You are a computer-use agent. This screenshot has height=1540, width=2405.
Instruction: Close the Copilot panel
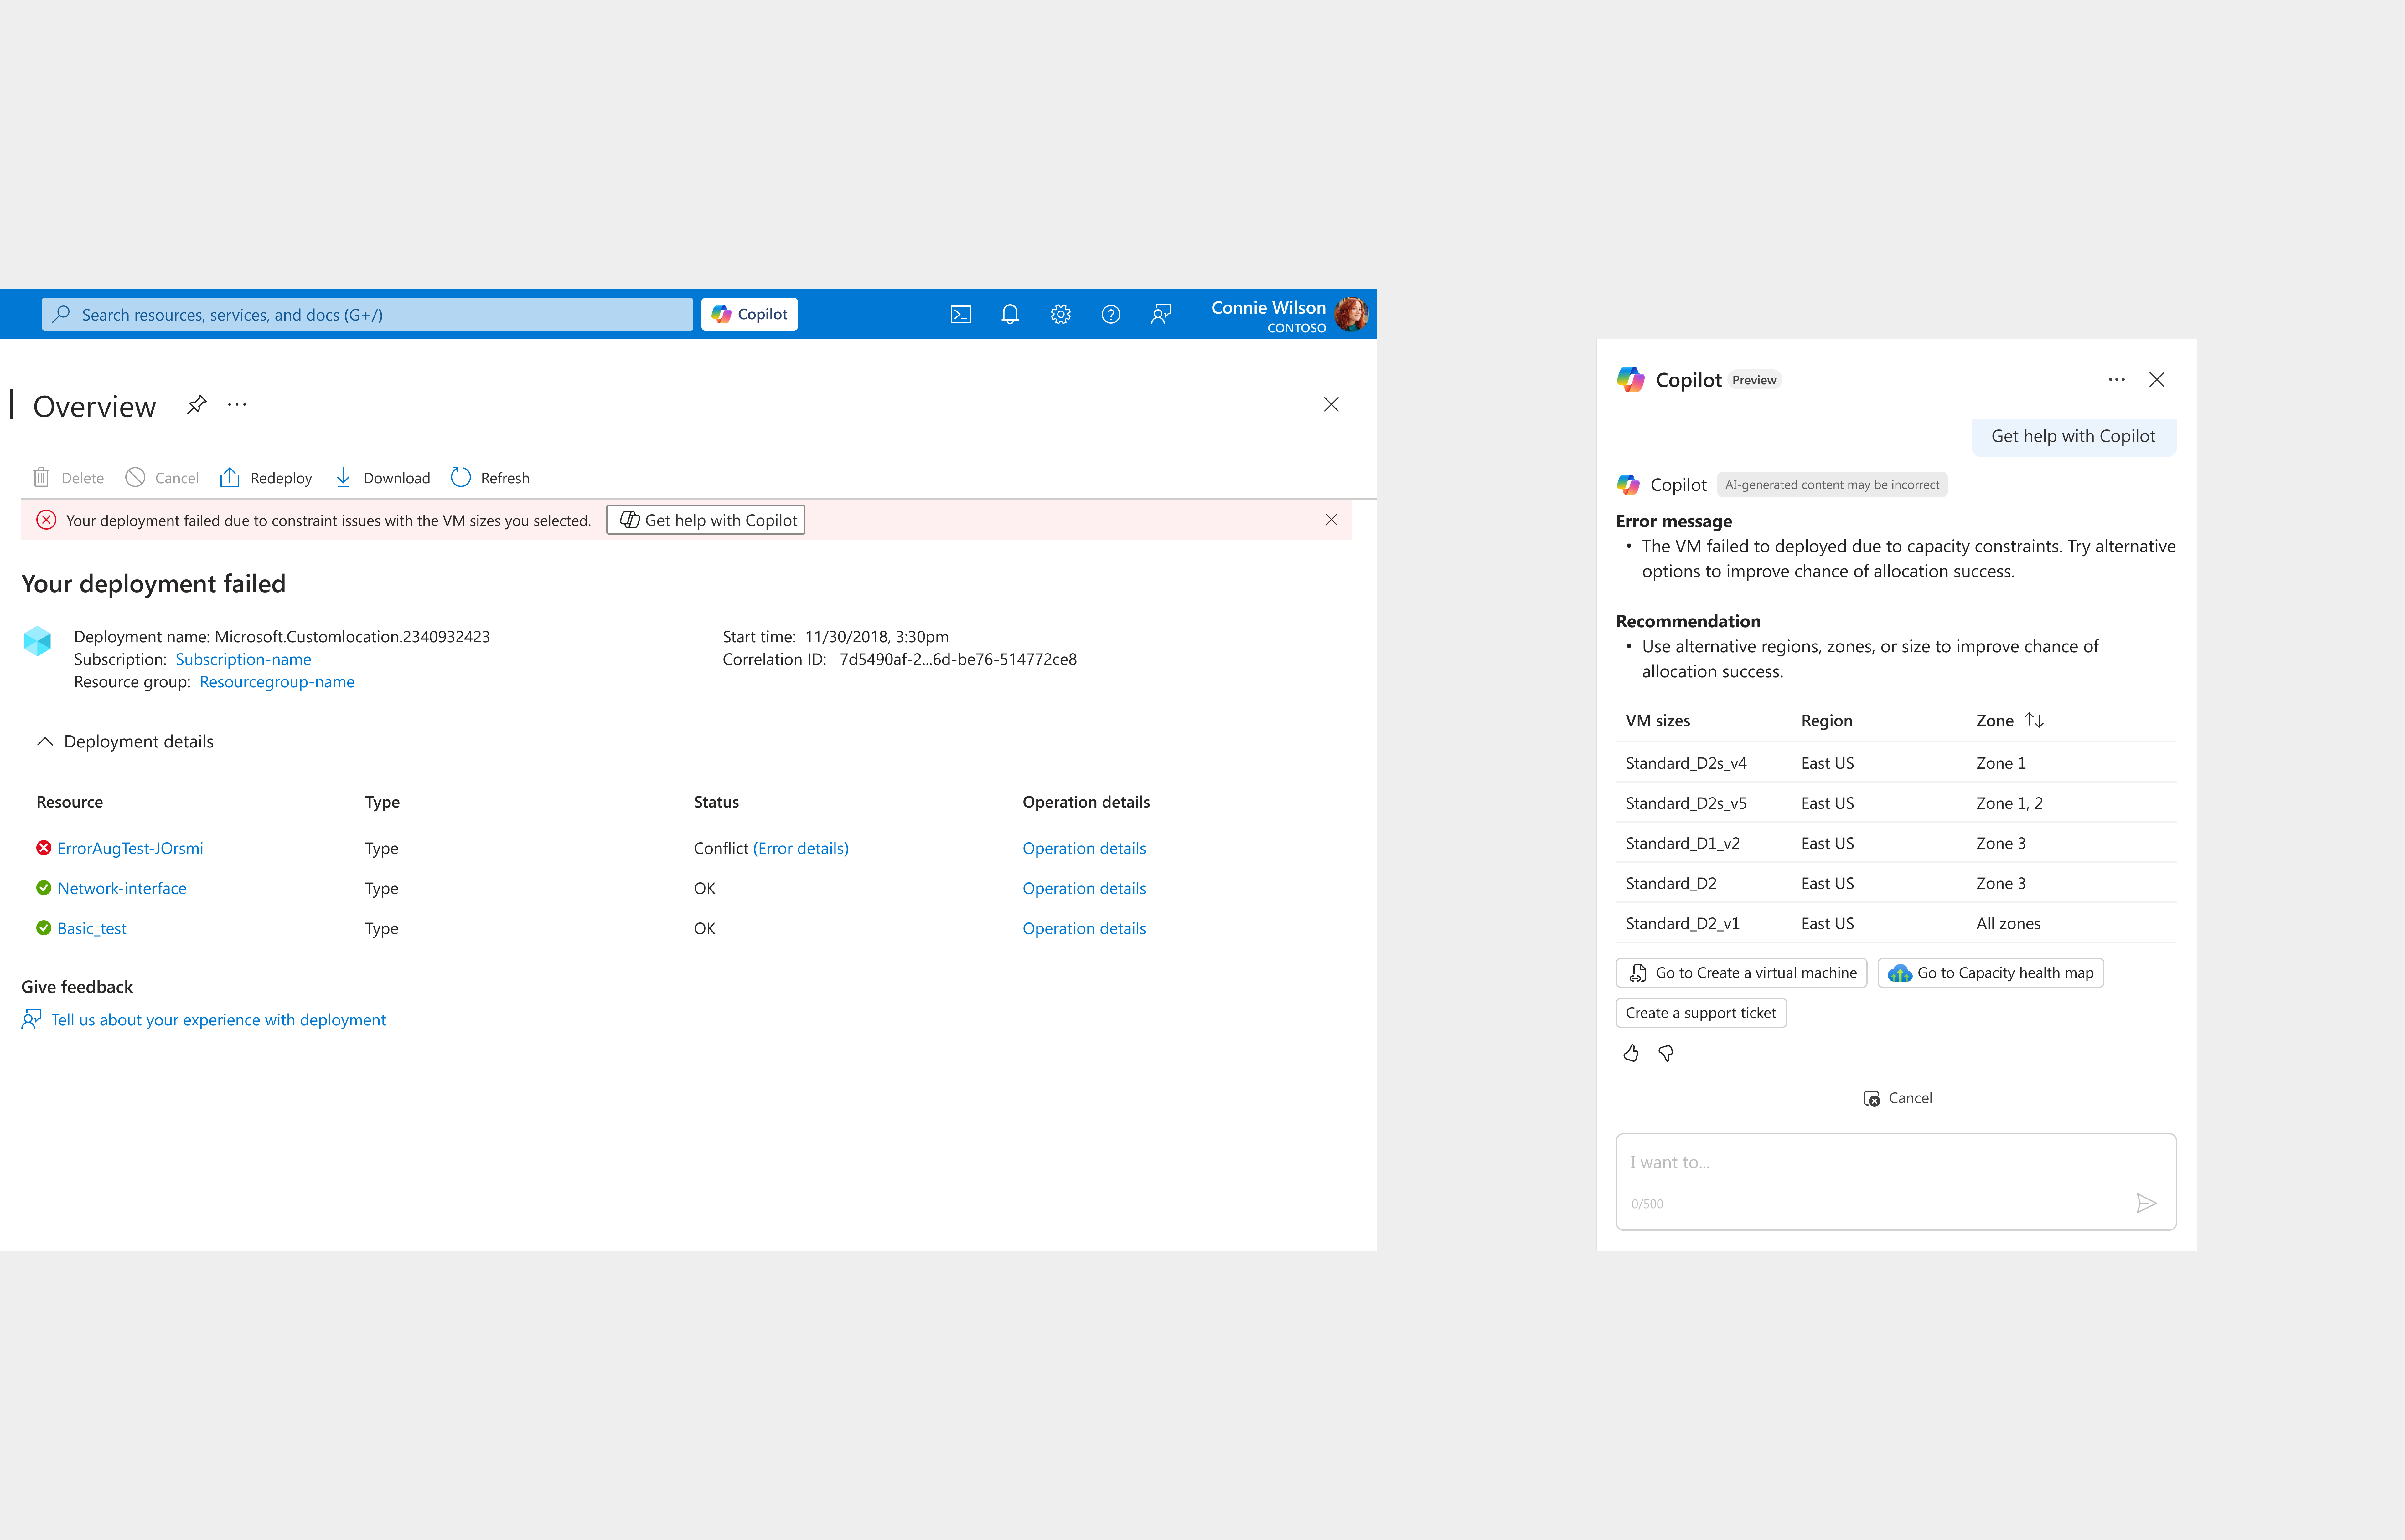(2157, 380)
